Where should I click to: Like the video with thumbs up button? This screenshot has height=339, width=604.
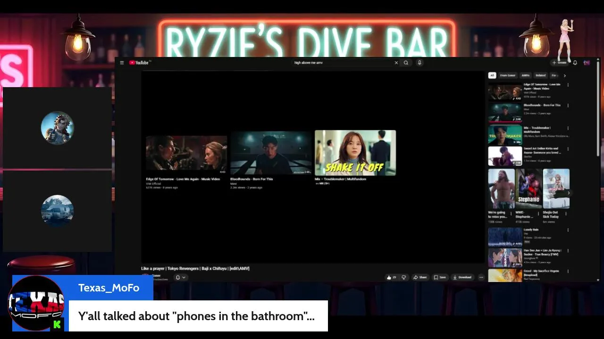pyautogui.click(x=392, y=277)
